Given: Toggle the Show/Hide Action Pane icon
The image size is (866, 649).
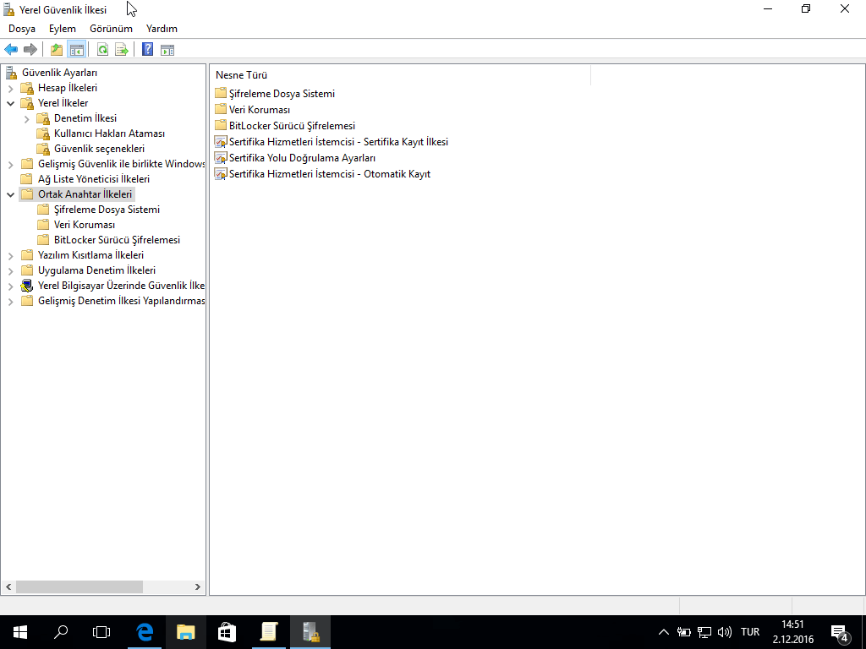Looking at the screenshot, I should tap(167, 50).
